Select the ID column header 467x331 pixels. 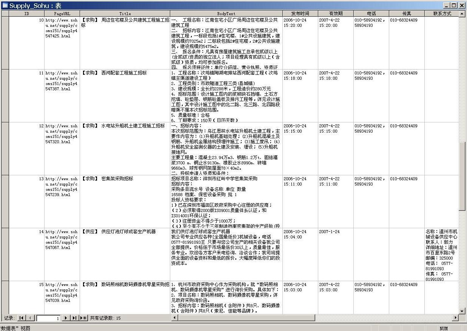26,14
